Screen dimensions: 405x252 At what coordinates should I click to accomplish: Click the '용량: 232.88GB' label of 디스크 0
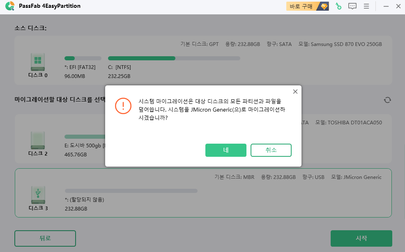pyautogui.click(x=242, y=44)
